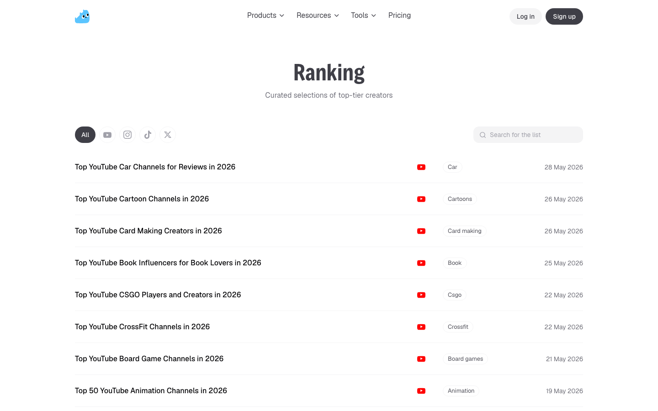Click the 19 May 2026 date
The image size is (658, 411).
coord(564,391)
